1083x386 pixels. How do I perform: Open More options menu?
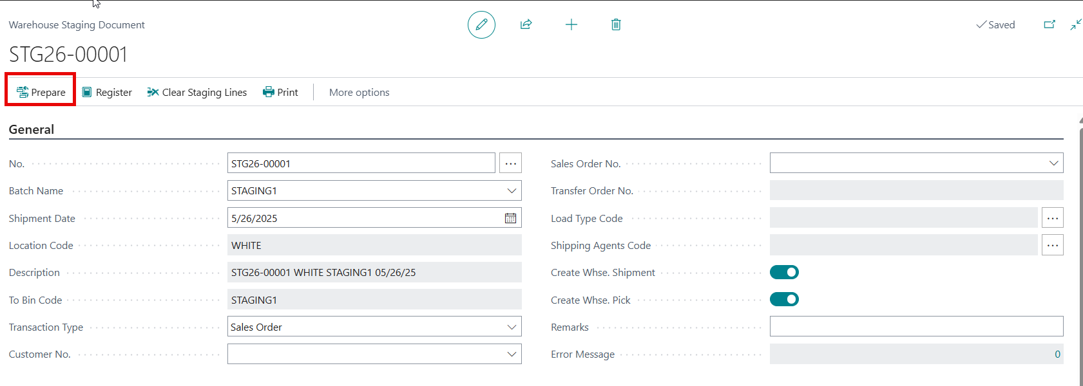[x=359, y=93]
